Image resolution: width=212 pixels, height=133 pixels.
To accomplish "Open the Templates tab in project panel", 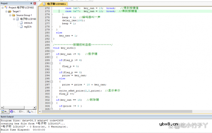I will [x=31, y=112].
